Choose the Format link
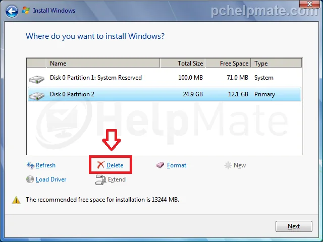The height and width of the screenshot is (242, 323). click(177, 165)
